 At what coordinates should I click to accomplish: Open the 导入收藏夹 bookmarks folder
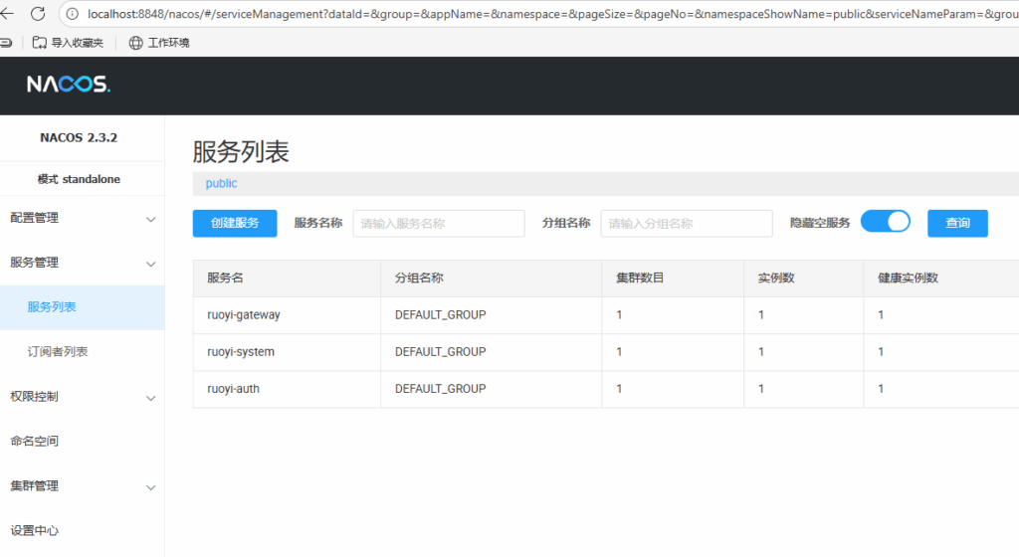point(68,43)
